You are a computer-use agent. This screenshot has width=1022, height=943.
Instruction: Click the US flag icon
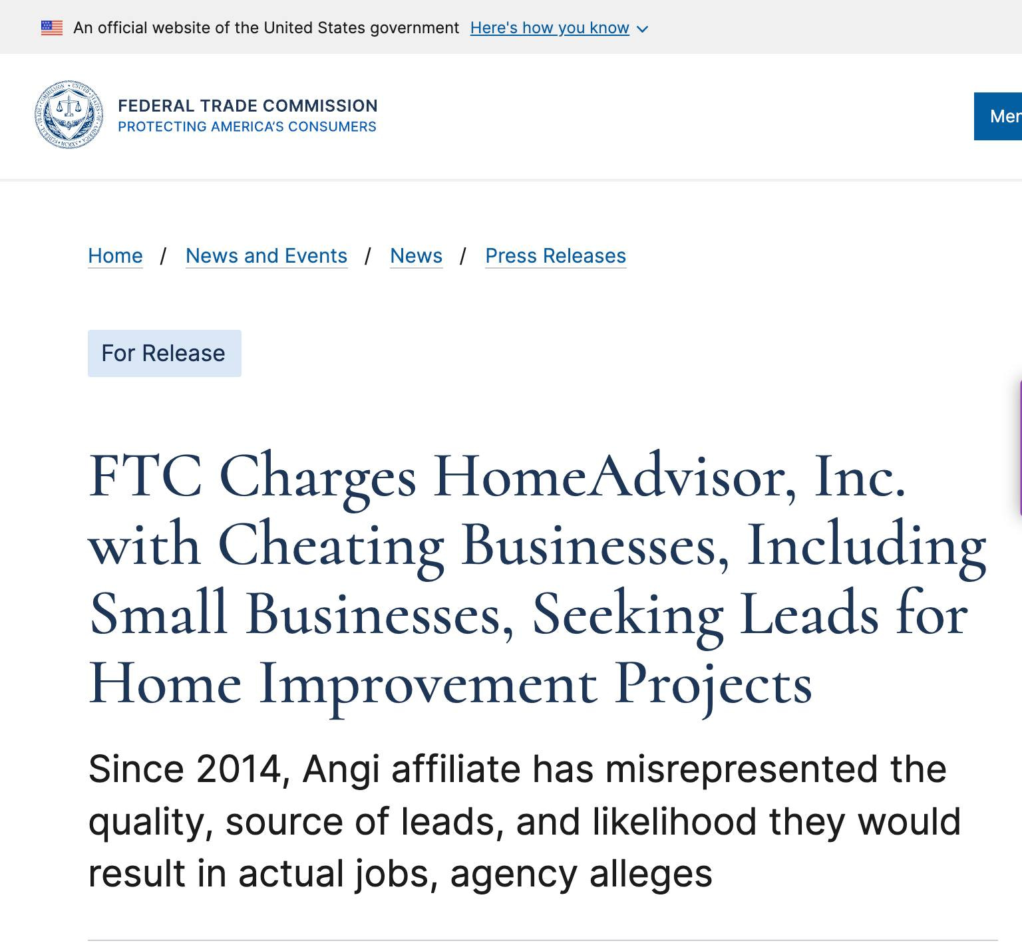[x=52, y=28]
